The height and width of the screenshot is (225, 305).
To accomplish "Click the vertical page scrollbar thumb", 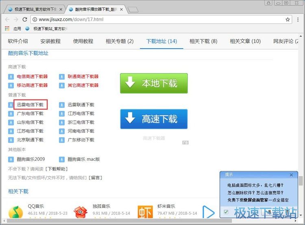I will (x=301, y=181).
